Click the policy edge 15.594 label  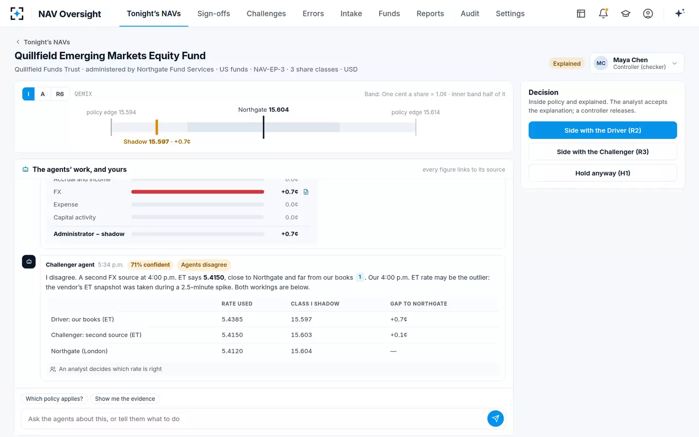pos(111,112)
